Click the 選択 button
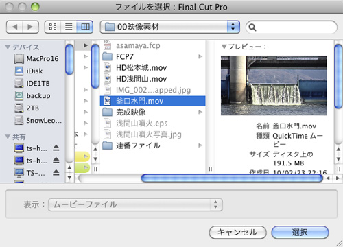 click(x=300, y=233)
